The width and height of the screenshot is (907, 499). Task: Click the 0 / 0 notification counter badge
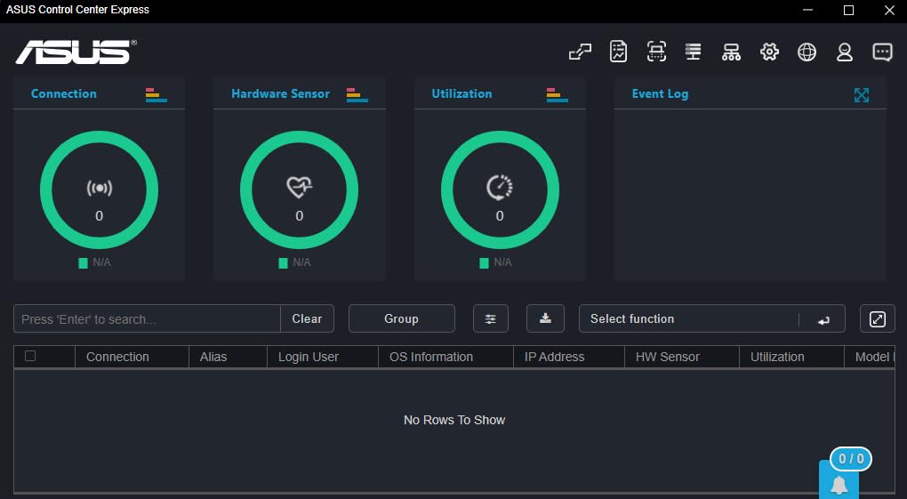(x=851, y=459)
